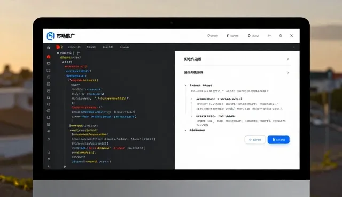The height and width of the screenshot is (197, 342).
Task: Click the round icon at top of the sidebar
Action: point(49,48)
